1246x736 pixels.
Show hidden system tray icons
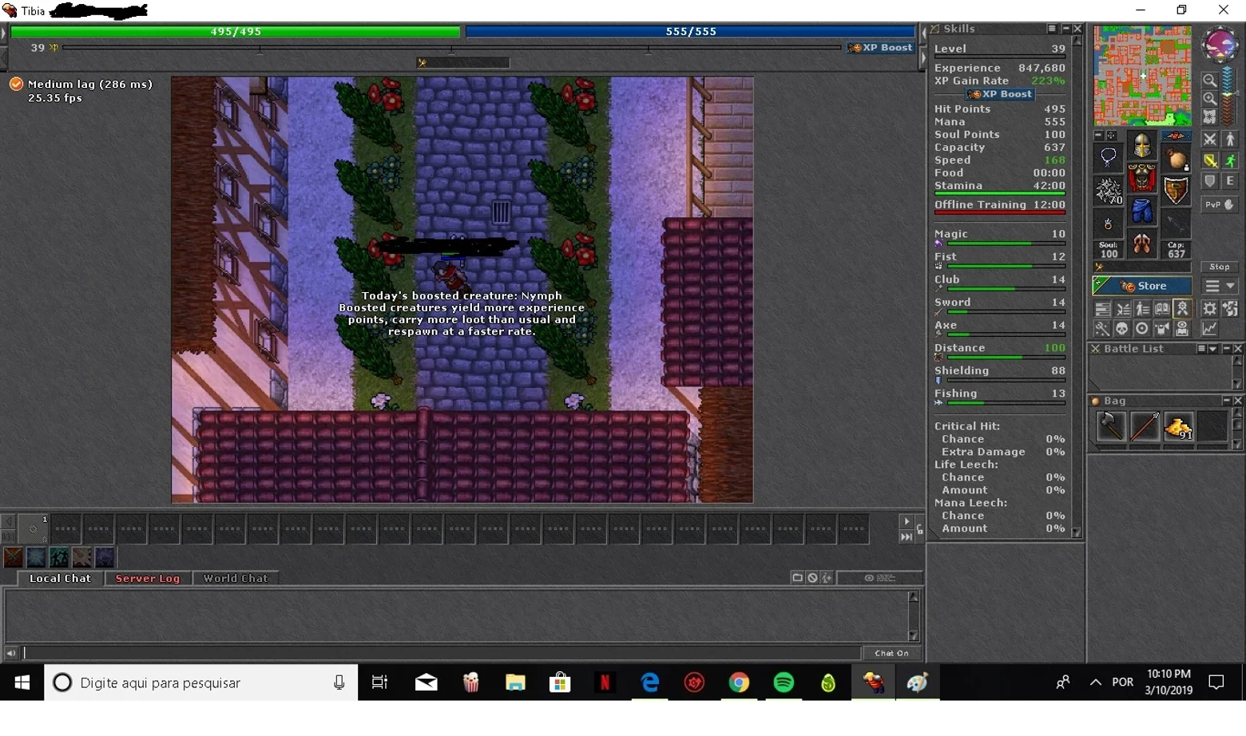click(1095, 683)
